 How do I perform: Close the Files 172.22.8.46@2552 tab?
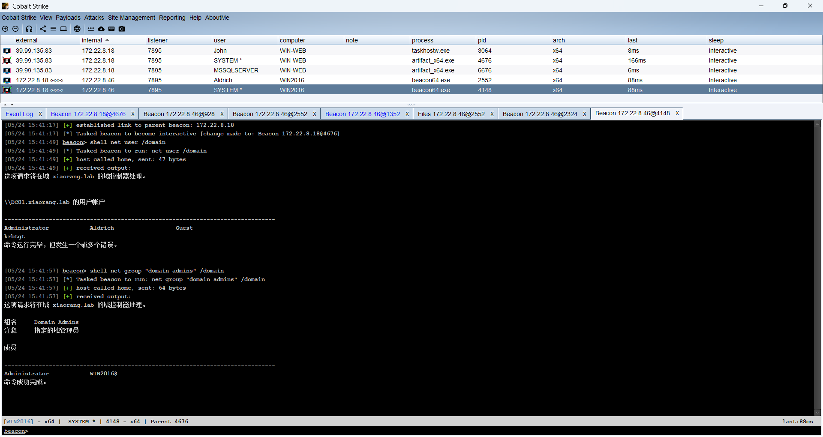pos(492,114)
